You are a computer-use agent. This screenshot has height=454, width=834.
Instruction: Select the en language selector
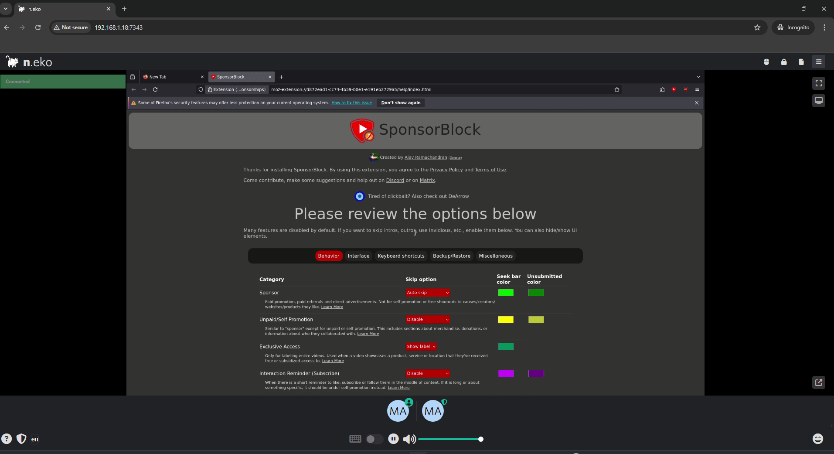(35, 439)
